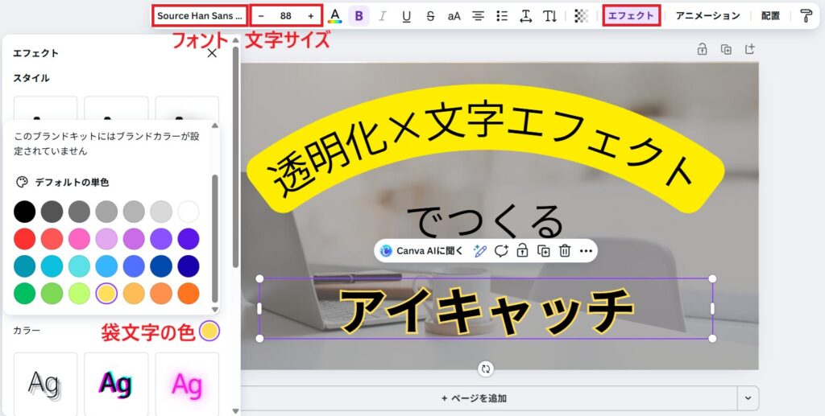Click the plus to increase font size

(311, 15)
